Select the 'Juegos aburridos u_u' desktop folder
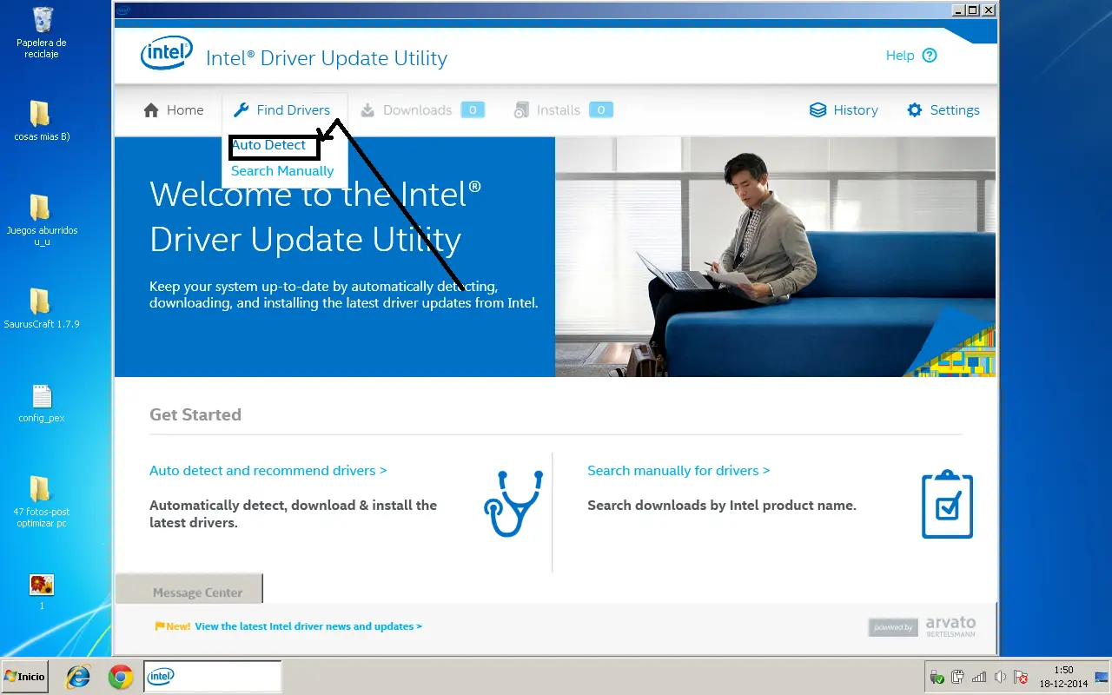The height and width of the screenshot is (695, 1112). (x=42, y=221)
